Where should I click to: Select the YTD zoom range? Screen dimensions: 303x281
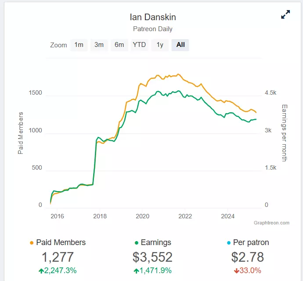pos(139,45)
